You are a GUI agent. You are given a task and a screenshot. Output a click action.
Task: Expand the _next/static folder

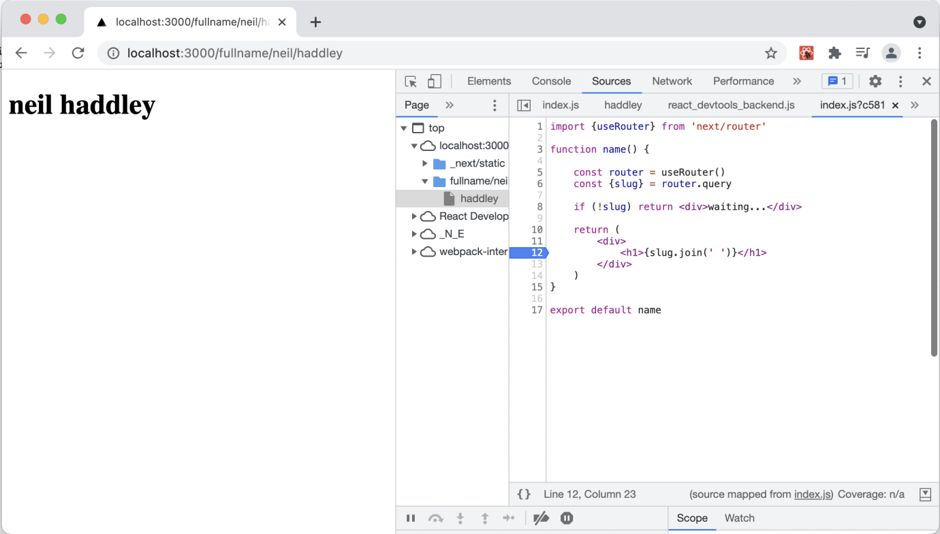tap(425, 164)
